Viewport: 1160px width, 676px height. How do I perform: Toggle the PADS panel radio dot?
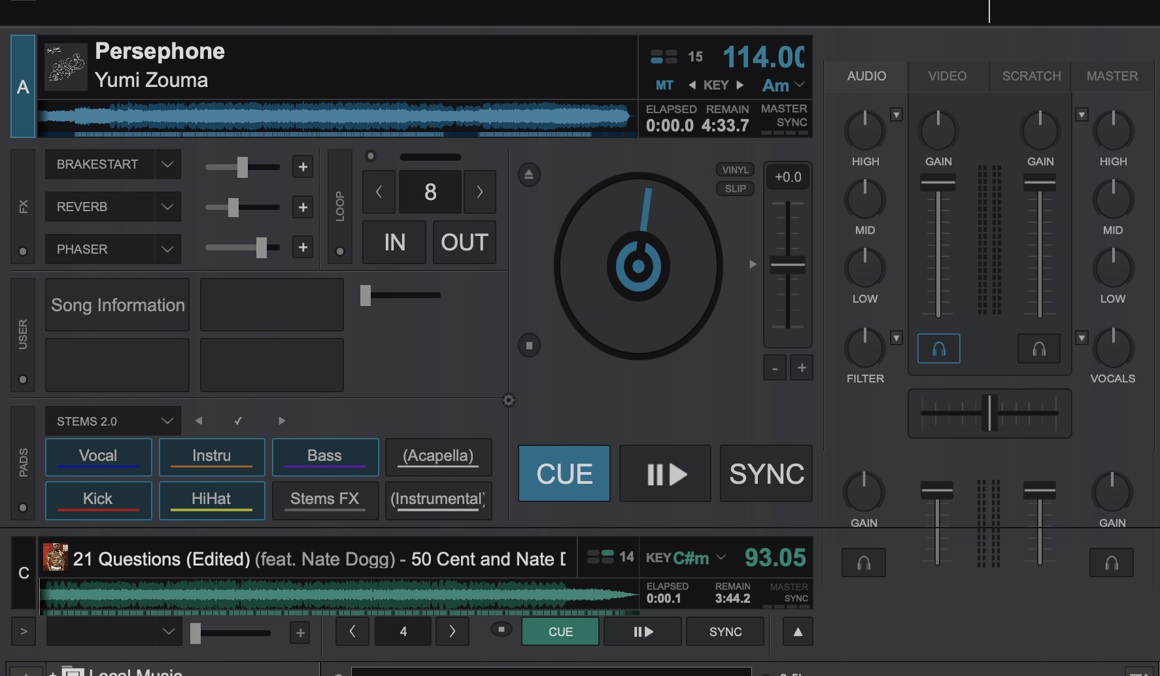pos(23,507)
